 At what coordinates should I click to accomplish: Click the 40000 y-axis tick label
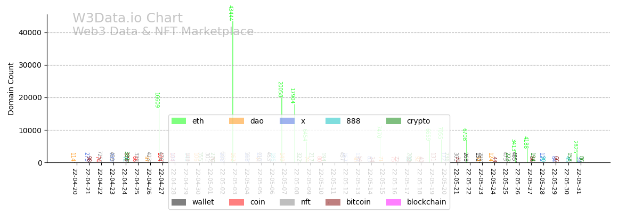(30, 32)
